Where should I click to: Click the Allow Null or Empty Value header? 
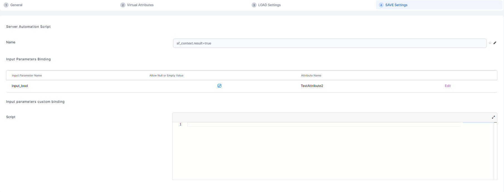[x=166, y=76]
